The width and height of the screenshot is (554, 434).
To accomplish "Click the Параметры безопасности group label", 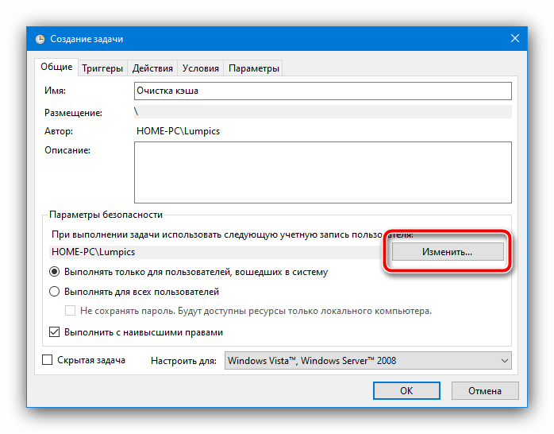I will [106, 215].
